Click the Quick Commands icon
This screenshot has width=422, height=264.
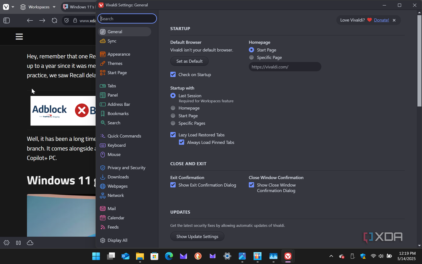[x=103, y=136]
